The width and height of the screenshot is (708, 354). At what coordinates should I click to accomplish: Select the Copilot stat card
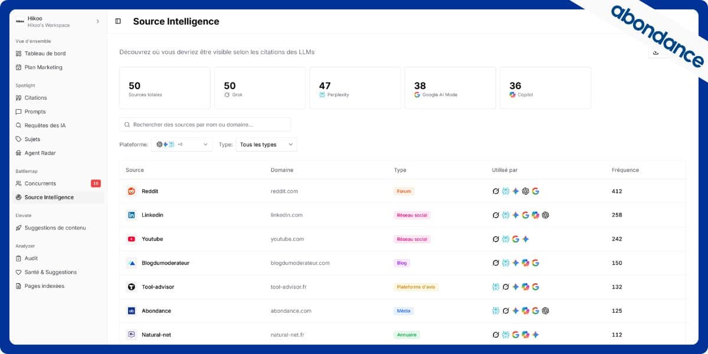[x=545, y=88]
